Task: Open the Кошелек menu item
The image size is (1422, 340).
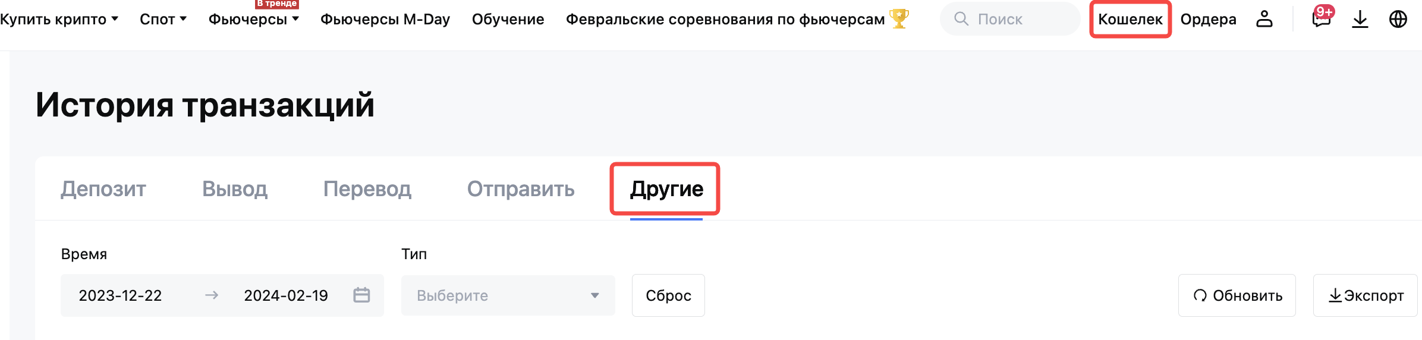Action: point(1130,19)
